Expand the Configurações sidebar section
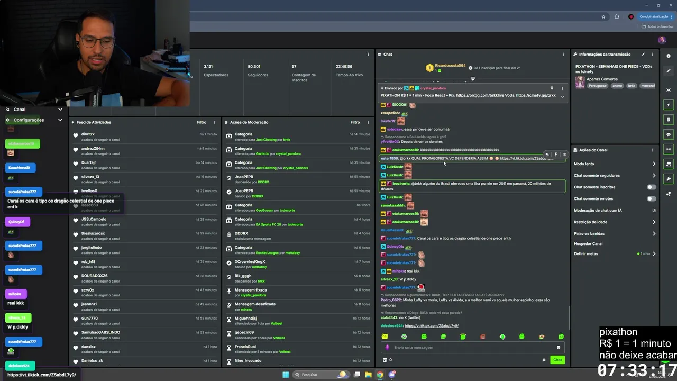The width and height of the screenshot is (677, 381). 34,120
